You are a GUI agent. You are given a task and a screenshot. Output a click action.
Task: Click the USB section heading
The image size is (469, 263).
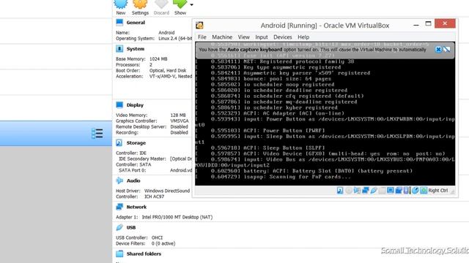click(x=131, y=227)
